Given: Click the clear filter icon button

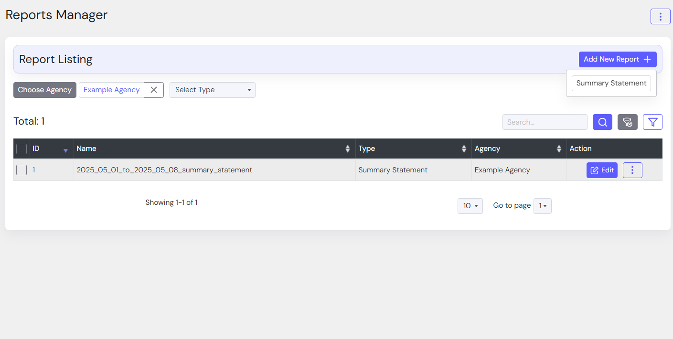Looking at the screenshot, I should 627,122.
